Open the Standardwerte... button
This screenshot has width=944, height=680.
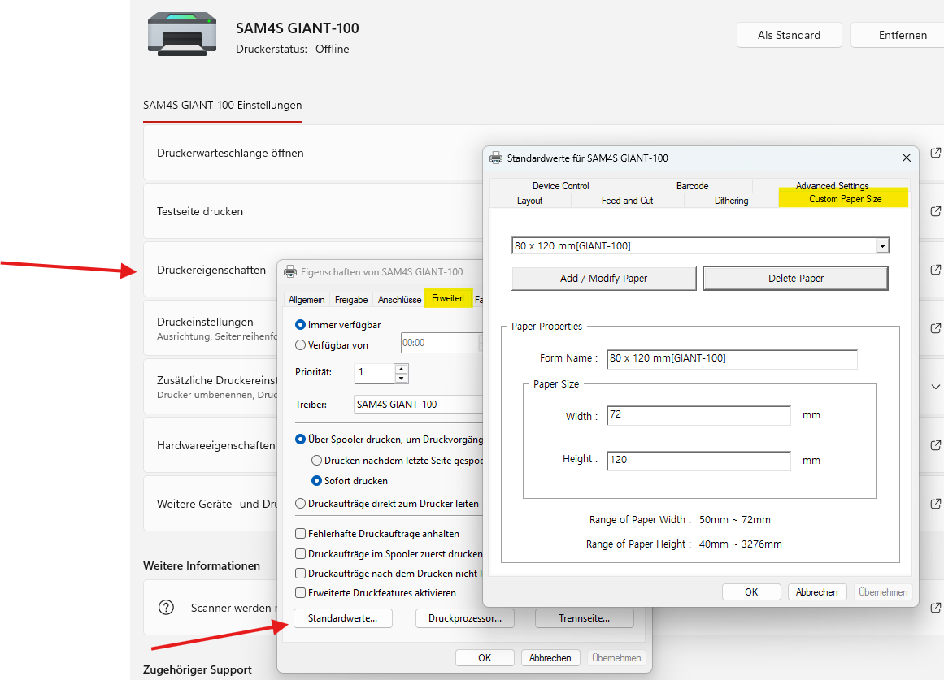coord(342,618)
